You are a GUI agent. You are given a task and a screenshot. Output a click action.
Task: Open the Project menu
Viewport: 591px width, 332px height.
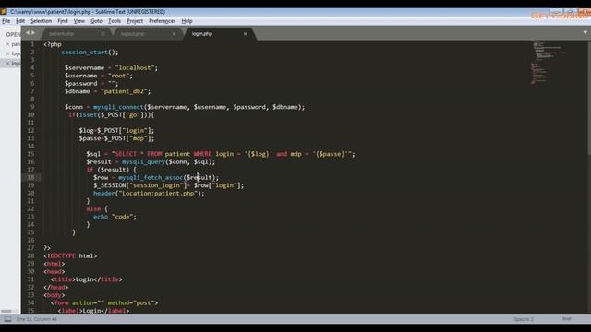click(135, 21)
